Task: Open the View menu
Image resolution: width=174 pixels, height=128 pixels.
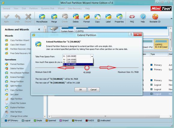Action: click(x=16, y=8)
